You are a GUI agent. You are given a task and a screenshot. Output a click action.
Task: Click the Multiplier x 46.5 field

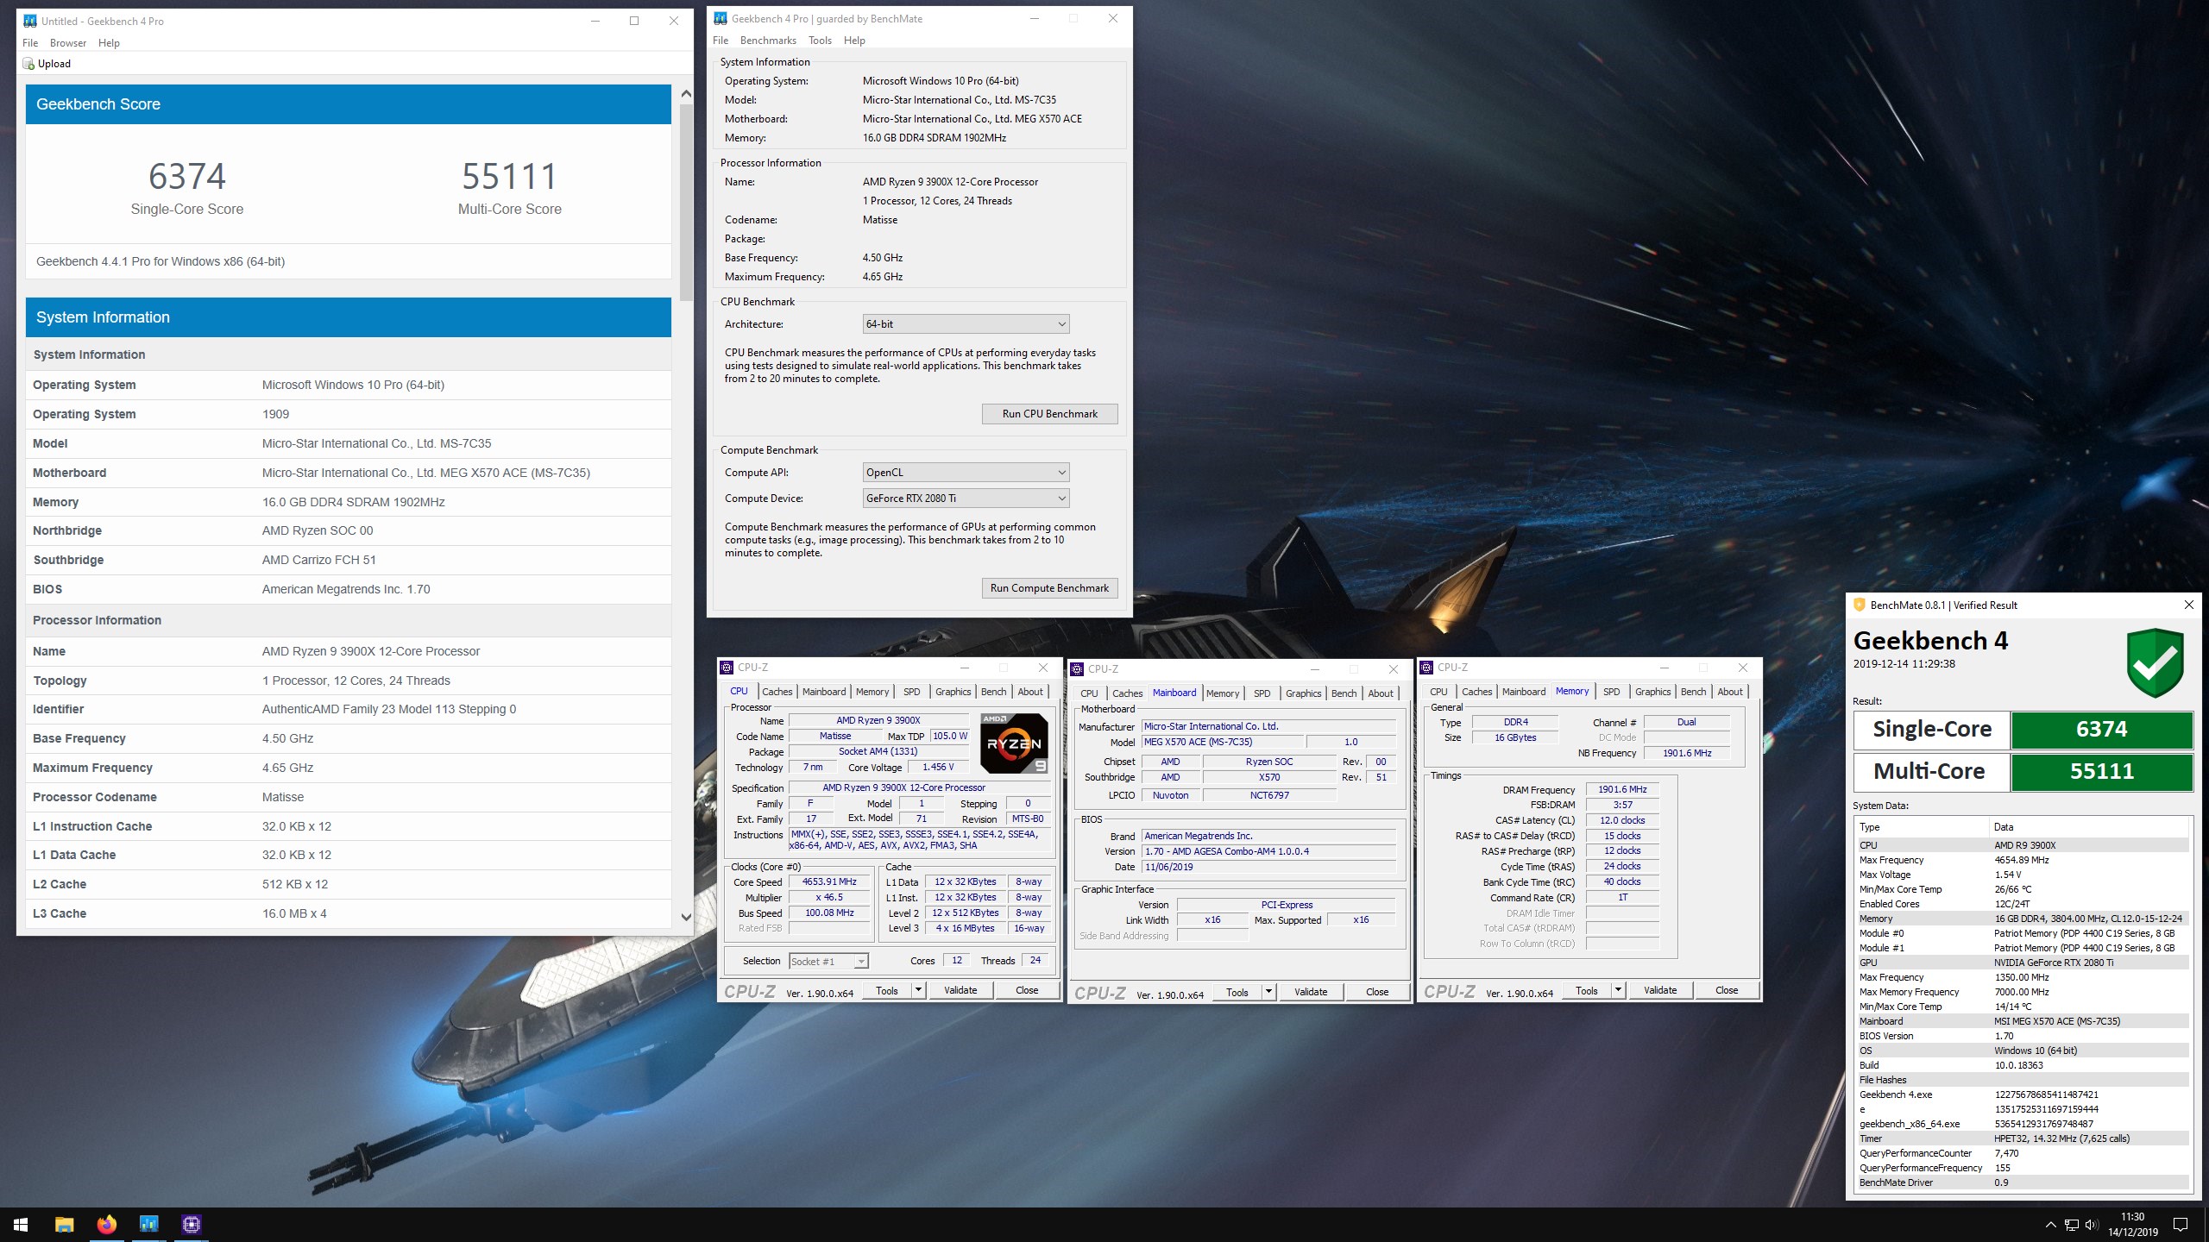[x=829, y=897]
